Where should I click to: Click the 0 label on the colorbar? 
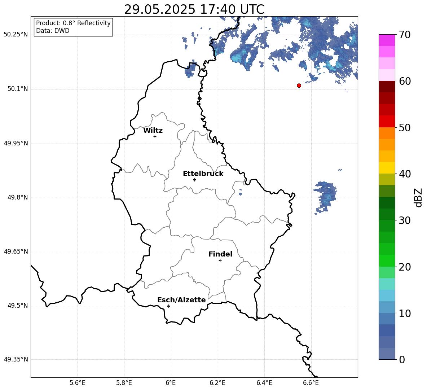click(x=402, y=360)
